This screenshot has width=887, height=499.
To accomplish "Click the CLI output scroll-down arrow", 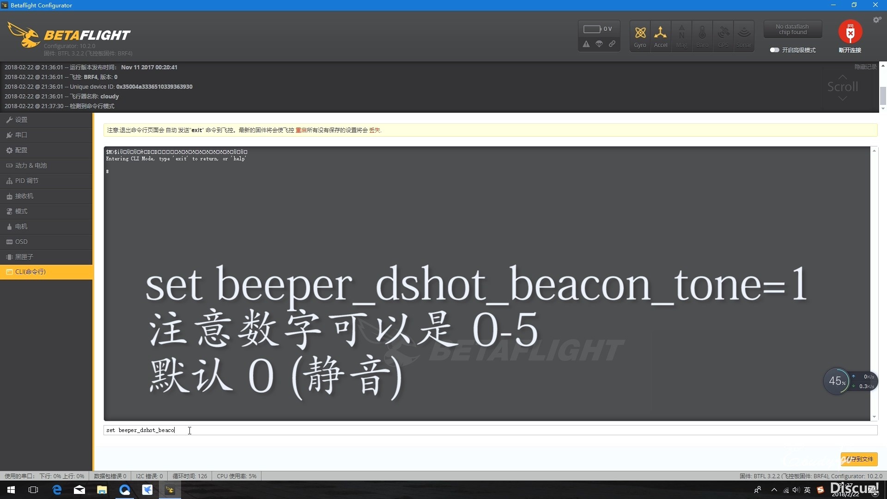I will point(874,417).
